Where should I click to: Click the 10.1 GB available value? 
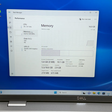click(x=61, y=62)
